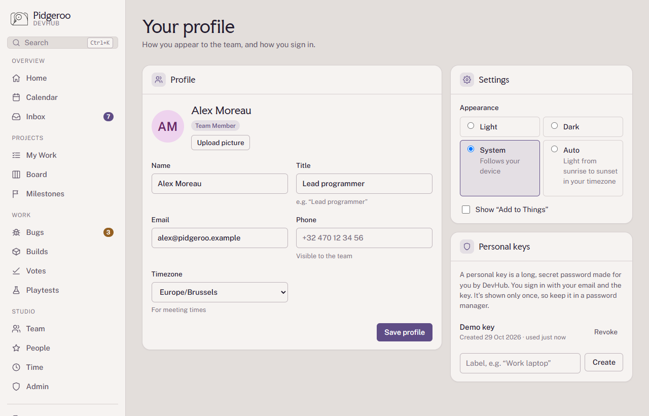
Task: Click the Create key button
Action: tap(604, 362)
